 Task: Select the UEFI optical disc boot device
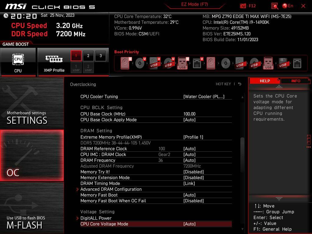[x=140, y=63]
